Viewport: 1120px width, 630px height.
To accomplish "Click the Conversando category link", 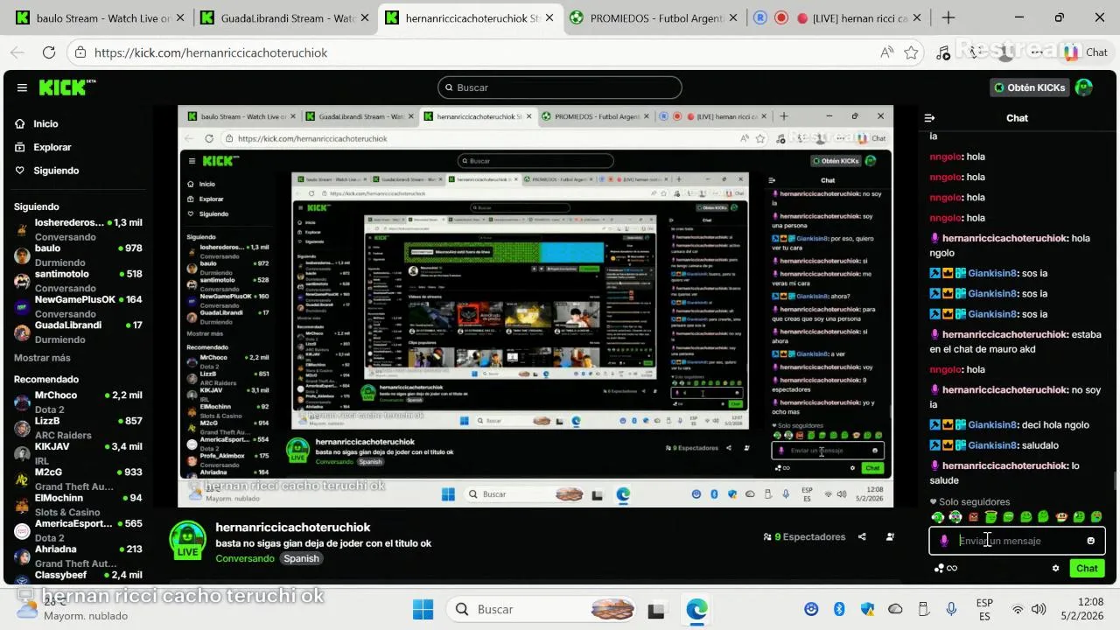I will click(245, 558).
